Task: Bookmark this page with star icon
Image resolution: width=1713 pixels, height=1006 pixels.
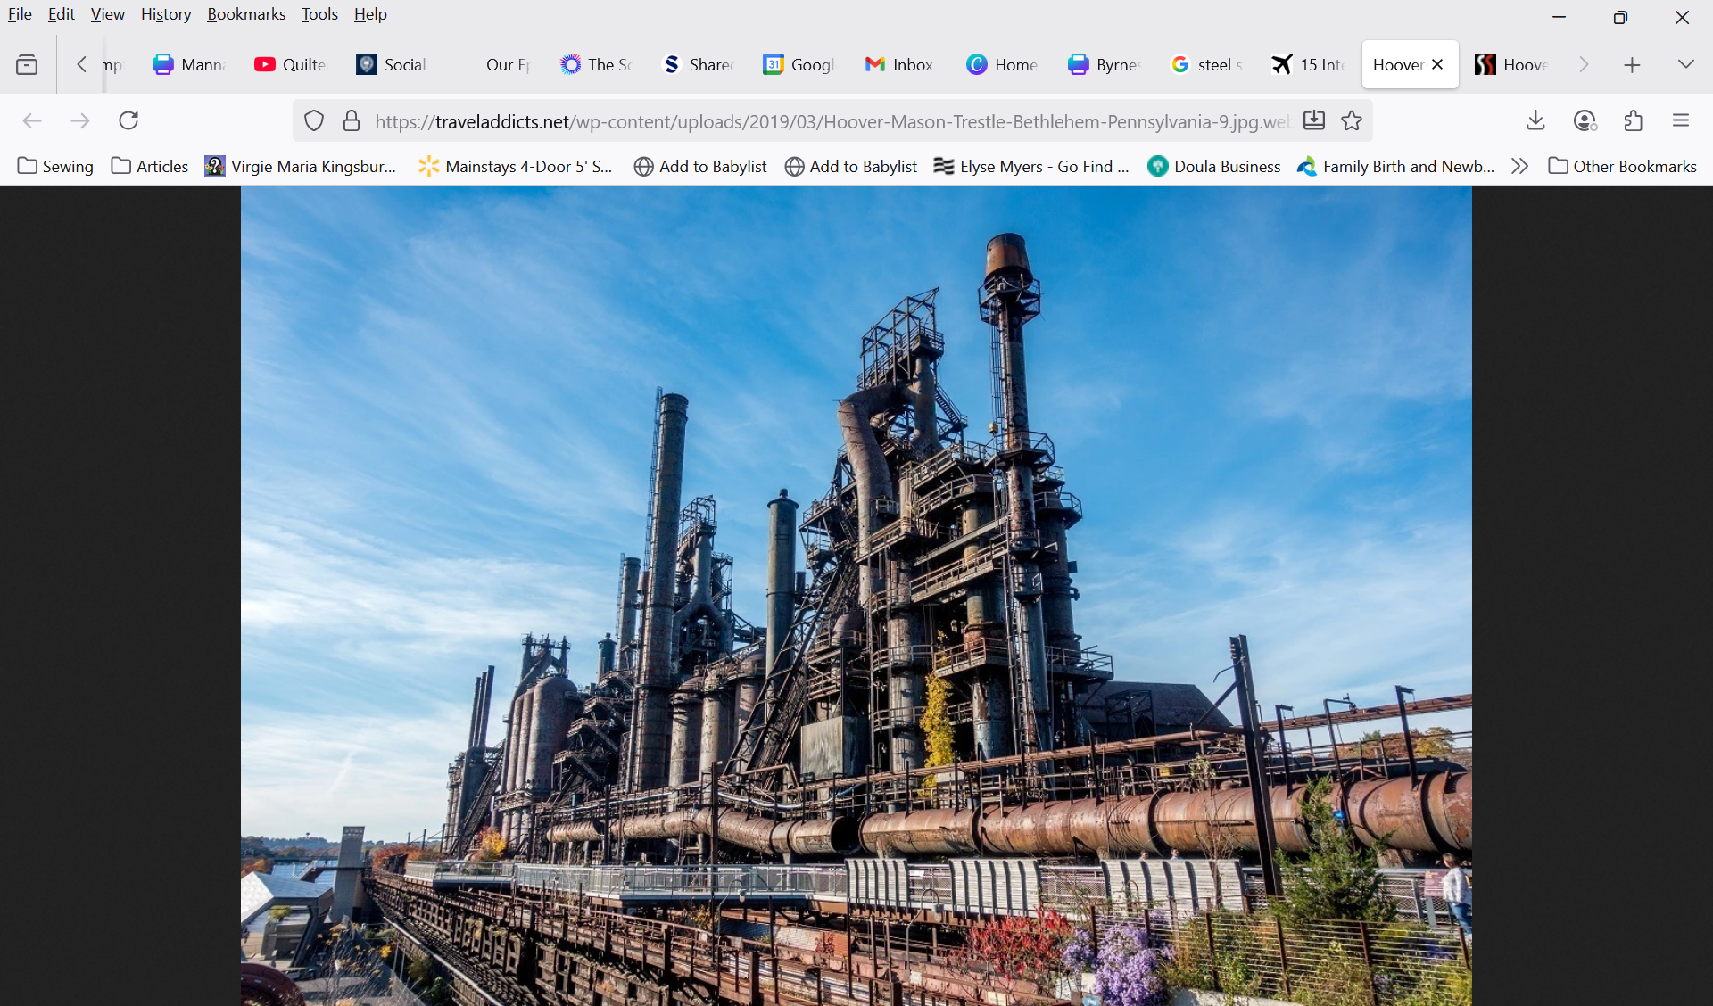Action: click(1352, 121)
